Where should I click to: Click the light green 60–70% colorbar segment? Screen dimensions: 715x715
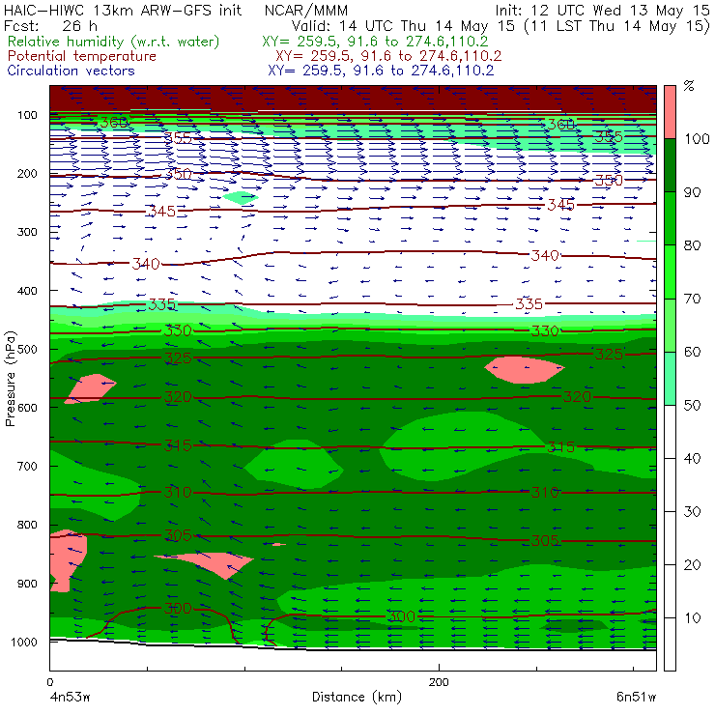coord(670,325)
